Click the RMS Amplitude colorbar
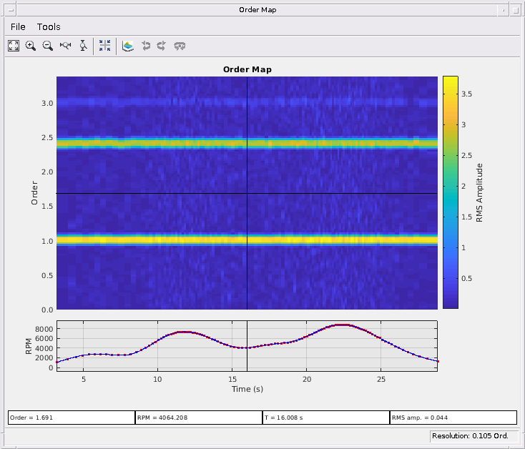The image size is (525, 449). pos(450,192)
